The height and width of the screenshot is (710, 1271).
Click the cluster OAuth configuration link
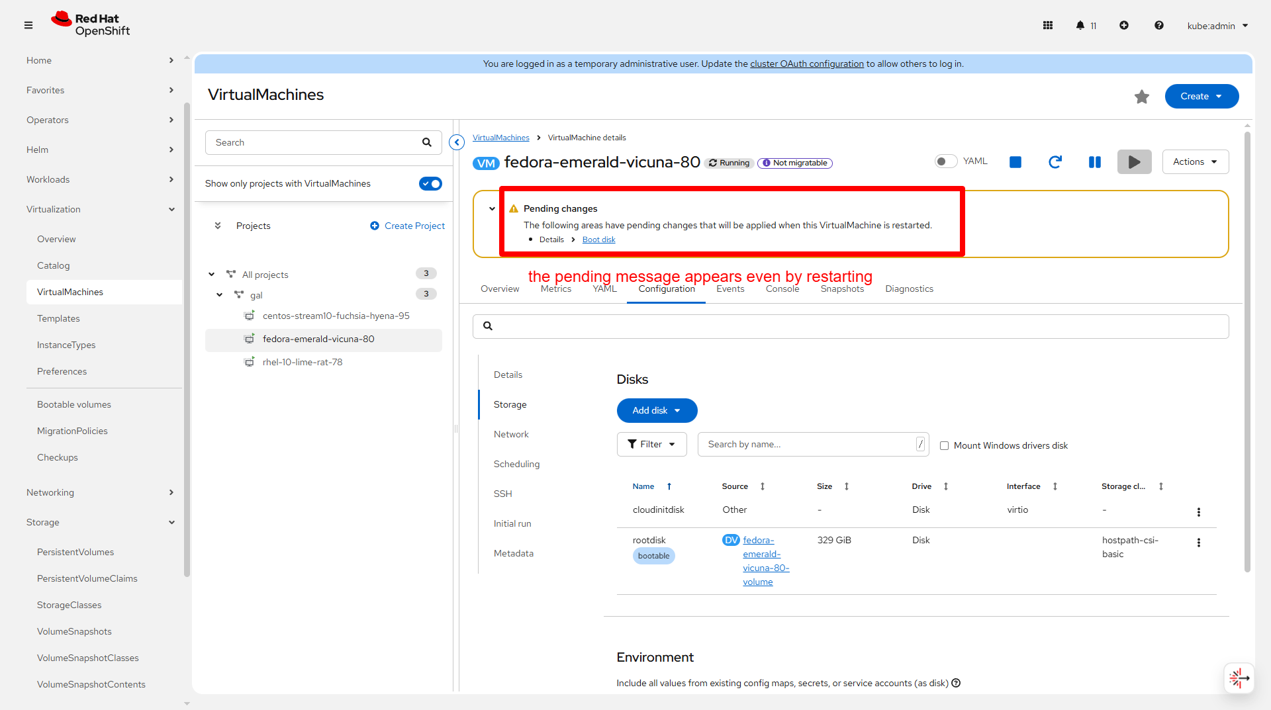point(806,64)
